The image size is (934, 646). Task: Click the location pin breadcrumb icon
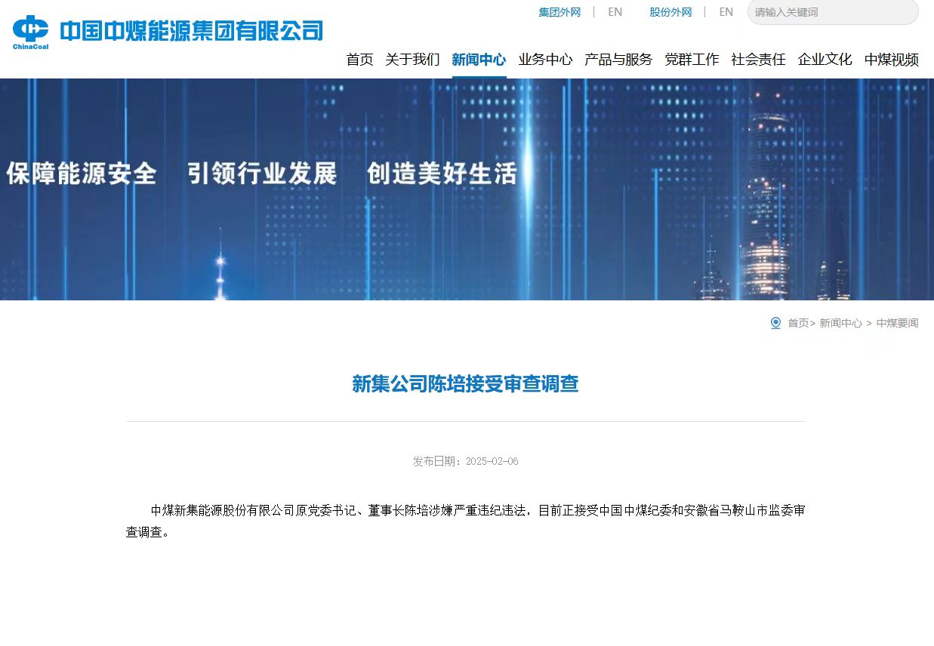point(775,323)
